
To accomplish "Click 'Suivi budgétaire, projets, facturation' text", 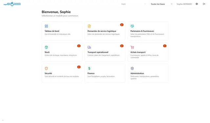I will click(x=101, y=76).
